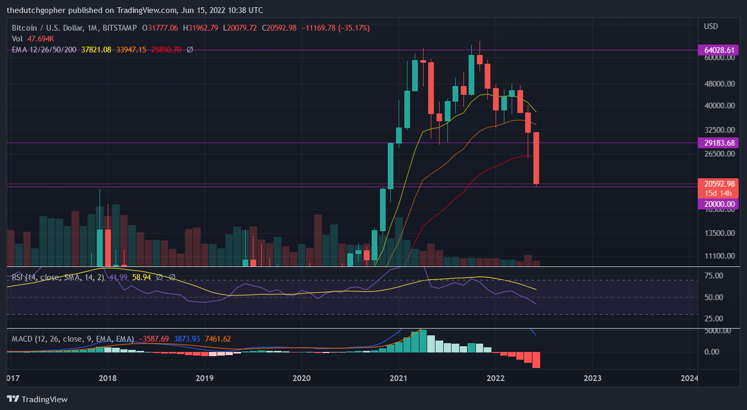747x410 pixels.
Task: Click the MACD histogram value −3587.69
Action: 153,339
